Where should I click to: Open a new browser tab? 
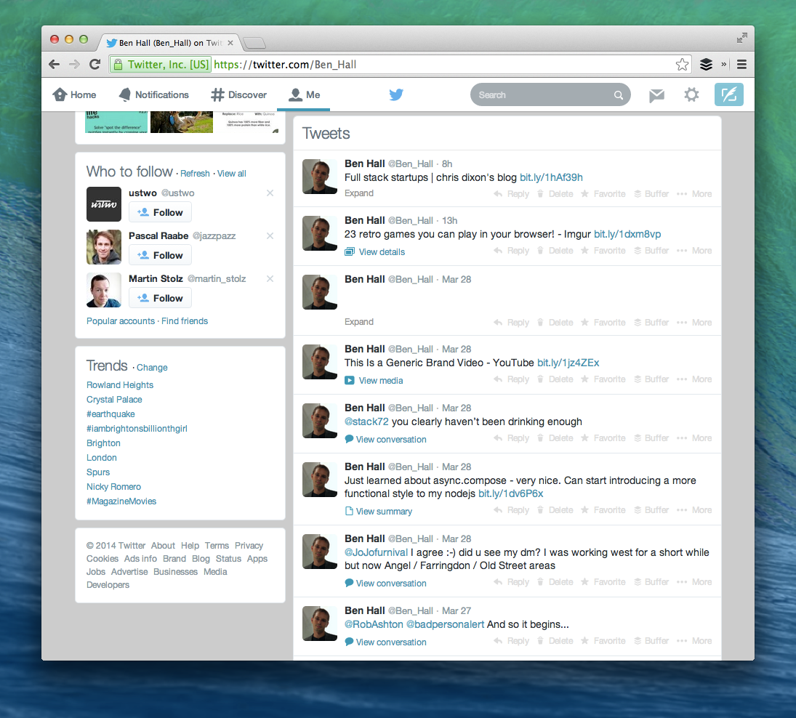254,43
